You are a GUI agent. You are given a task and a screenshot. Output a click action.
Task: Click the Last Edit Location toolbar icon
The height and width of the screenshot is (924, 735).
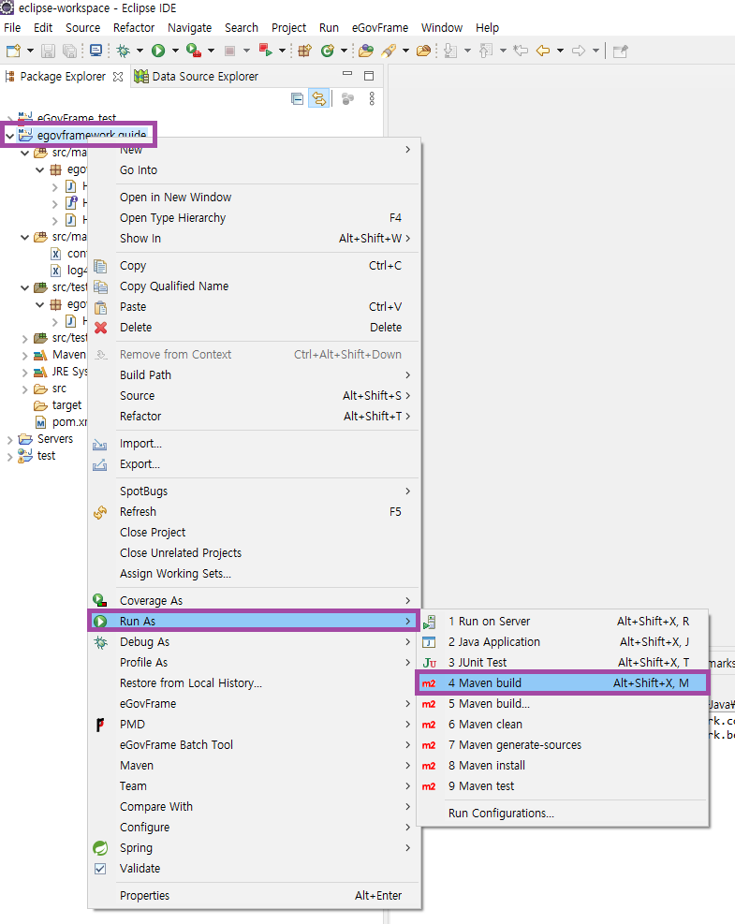pos(521,51)
